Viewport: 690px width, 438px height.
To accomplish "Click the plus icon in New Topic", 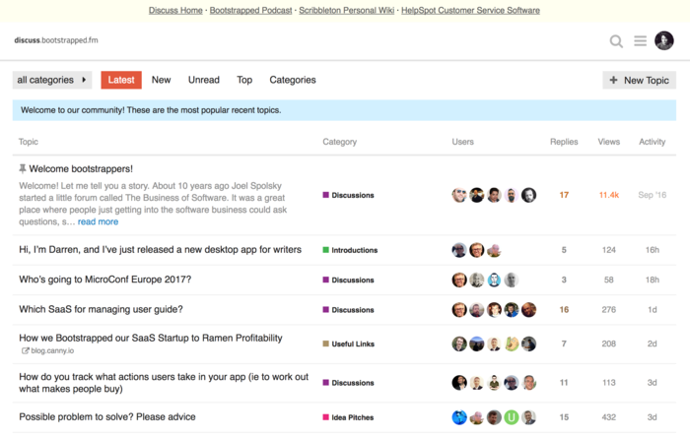I will point(614,80).
